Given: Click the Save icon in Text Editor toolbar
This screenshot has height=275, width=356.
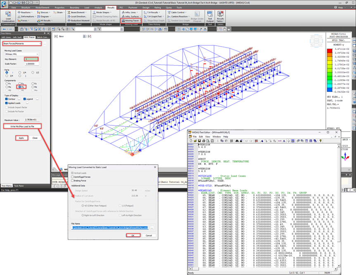Looking at the screenshot, I should coord(199,141).
